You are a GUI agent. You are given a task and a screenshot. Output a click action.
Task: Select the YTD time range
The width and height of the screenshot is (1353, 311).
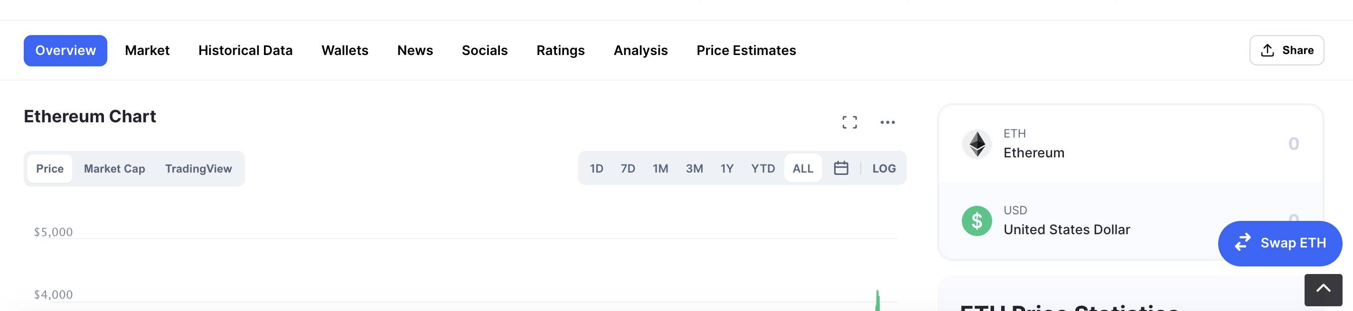click(x=762, y=168)
